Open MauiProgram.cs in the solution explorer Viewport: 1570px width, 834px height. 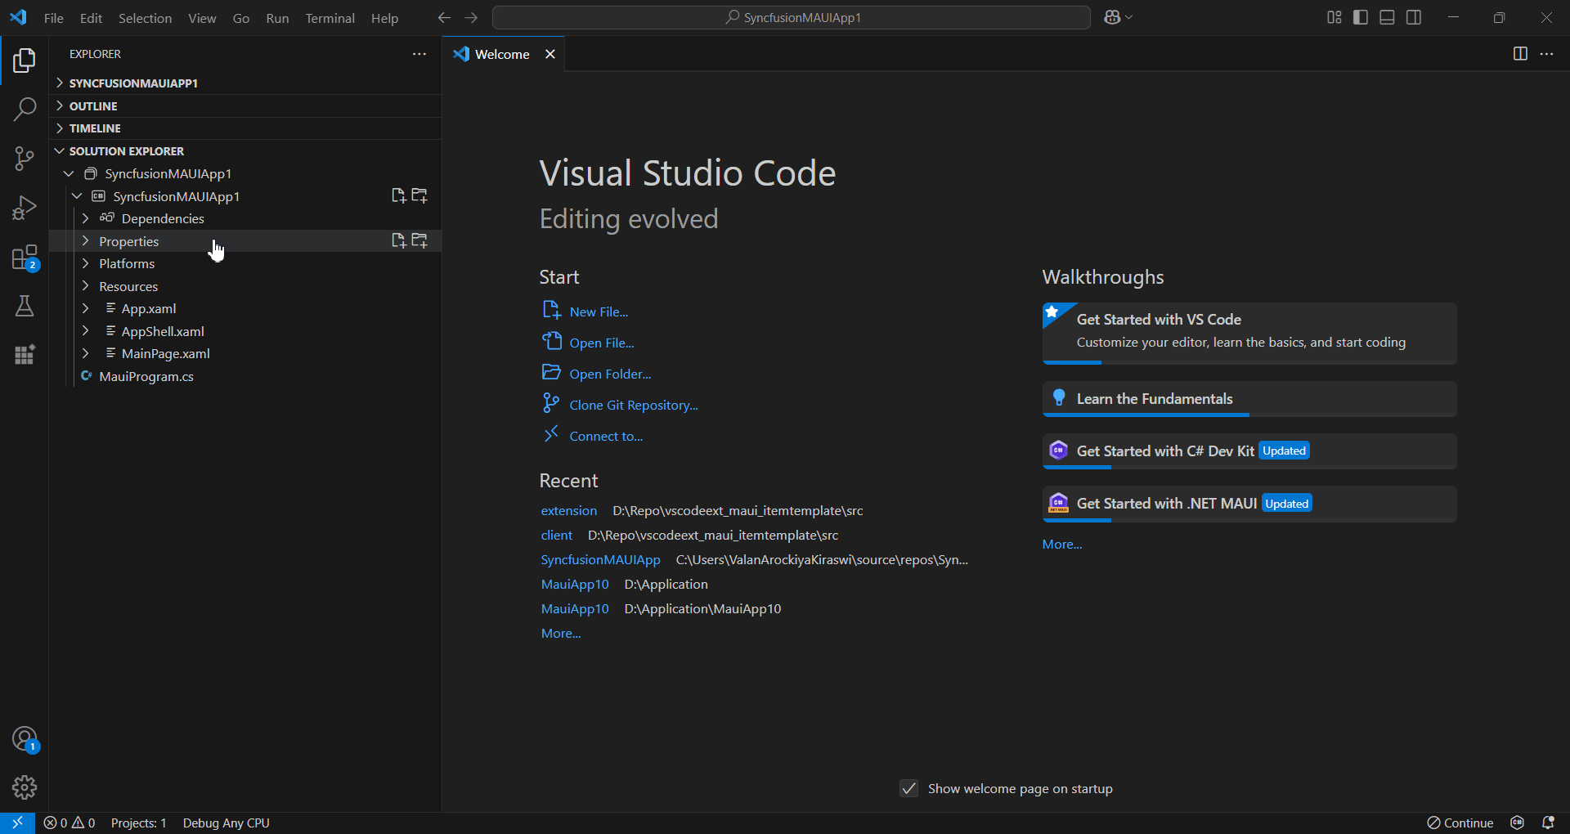click(146, 376)
